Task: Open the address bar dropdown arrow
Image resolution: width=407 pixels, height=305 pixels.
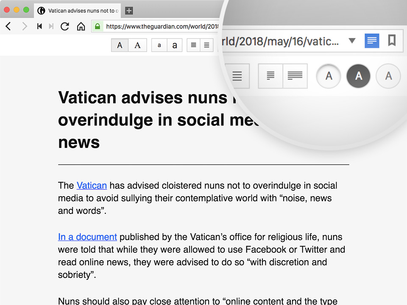Action: pos(352,41)
